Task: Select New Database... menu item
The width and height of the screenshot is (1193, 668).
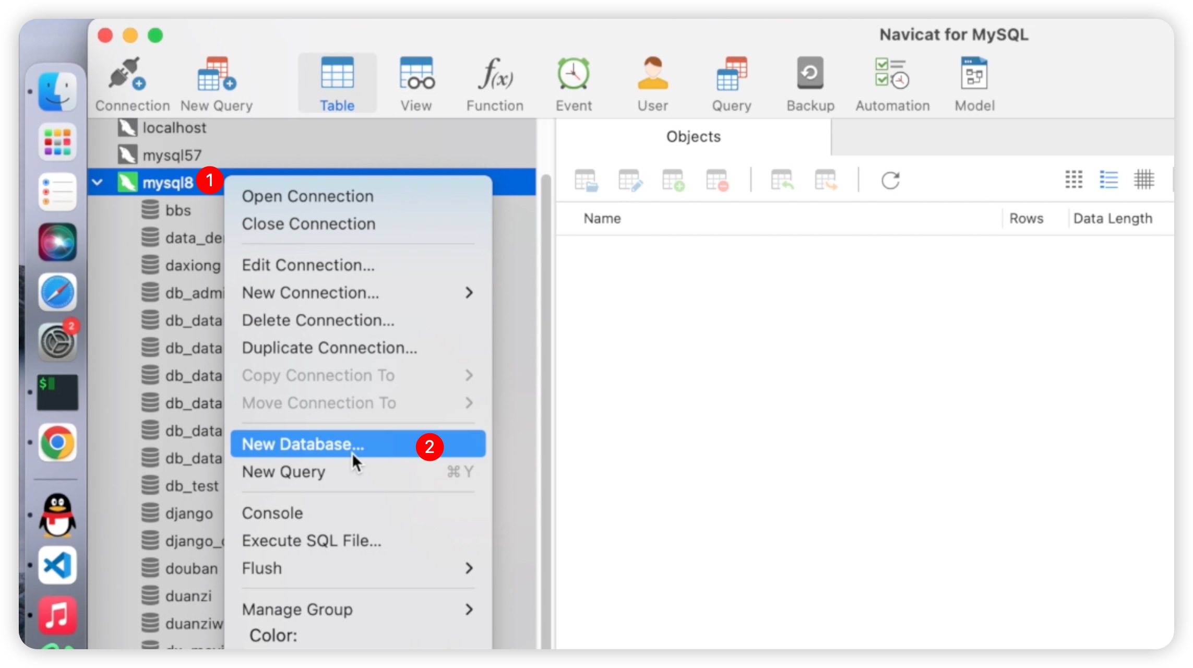Action: 358,444
